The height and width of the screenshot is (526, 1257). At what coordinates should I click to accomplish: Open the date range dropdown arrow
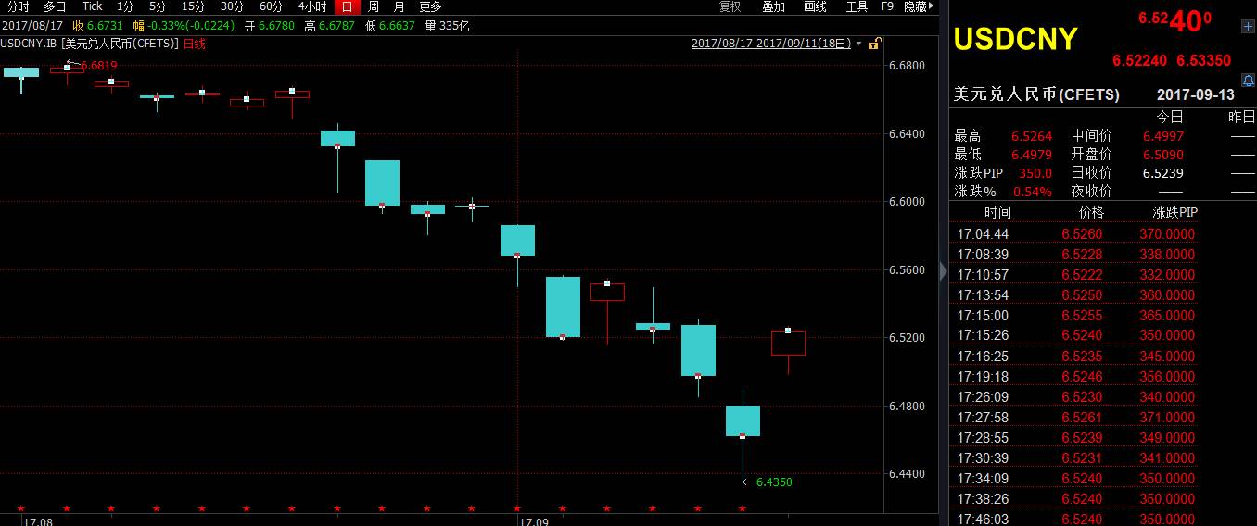pos(859,44)
